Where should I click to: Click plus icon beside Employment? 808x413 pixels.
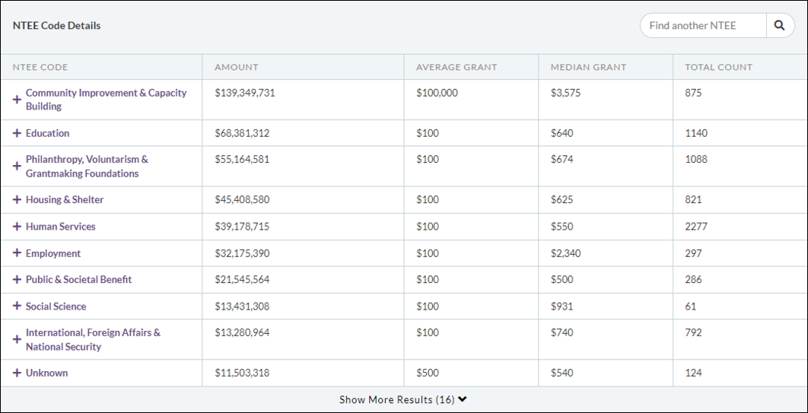point(17,253)
